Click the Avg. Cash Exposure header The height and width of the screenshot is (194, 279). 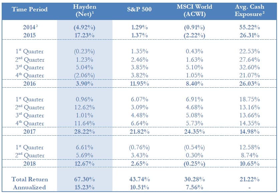248,9
